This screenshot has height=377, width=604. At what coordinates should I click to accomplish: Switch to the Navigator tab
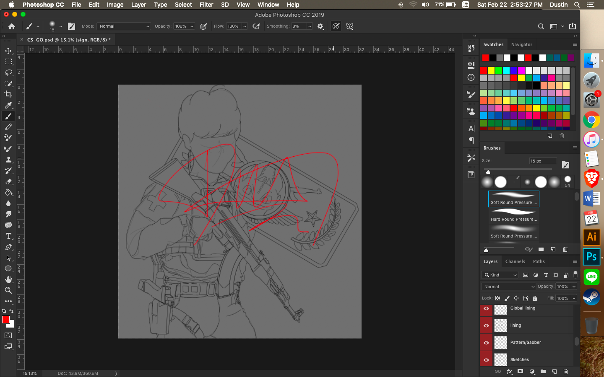[521, 44]
